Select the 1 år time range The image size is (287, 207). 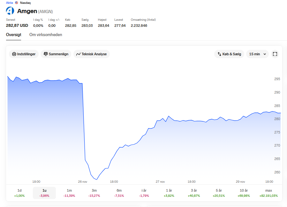169,193
